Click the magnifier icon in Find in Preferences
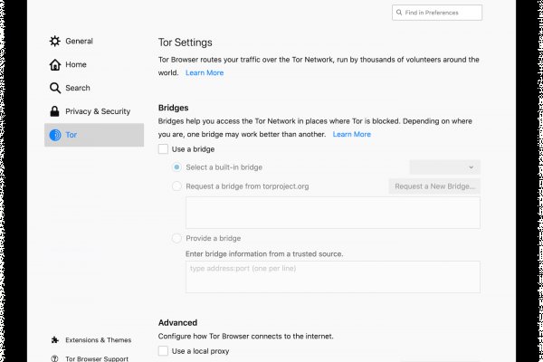 pyautogui.click(x=400, y=12)
